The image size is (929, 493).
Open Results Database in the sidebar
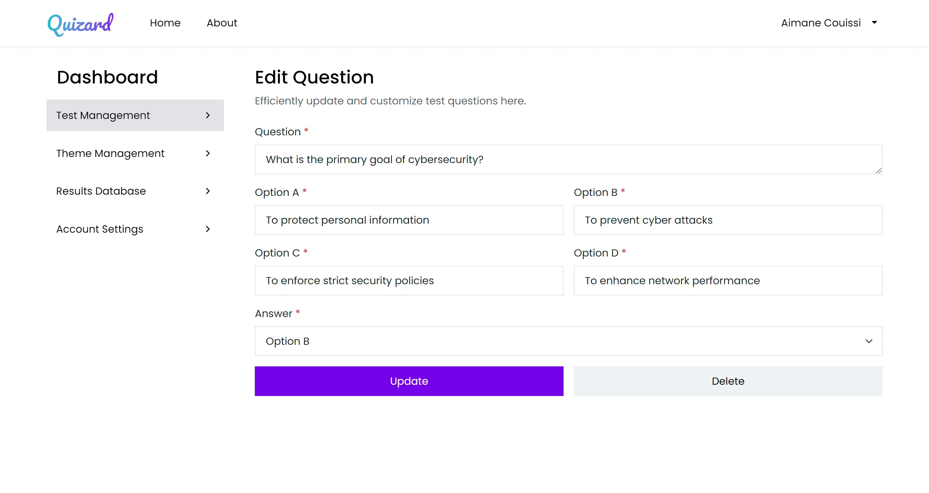point(135,191)
